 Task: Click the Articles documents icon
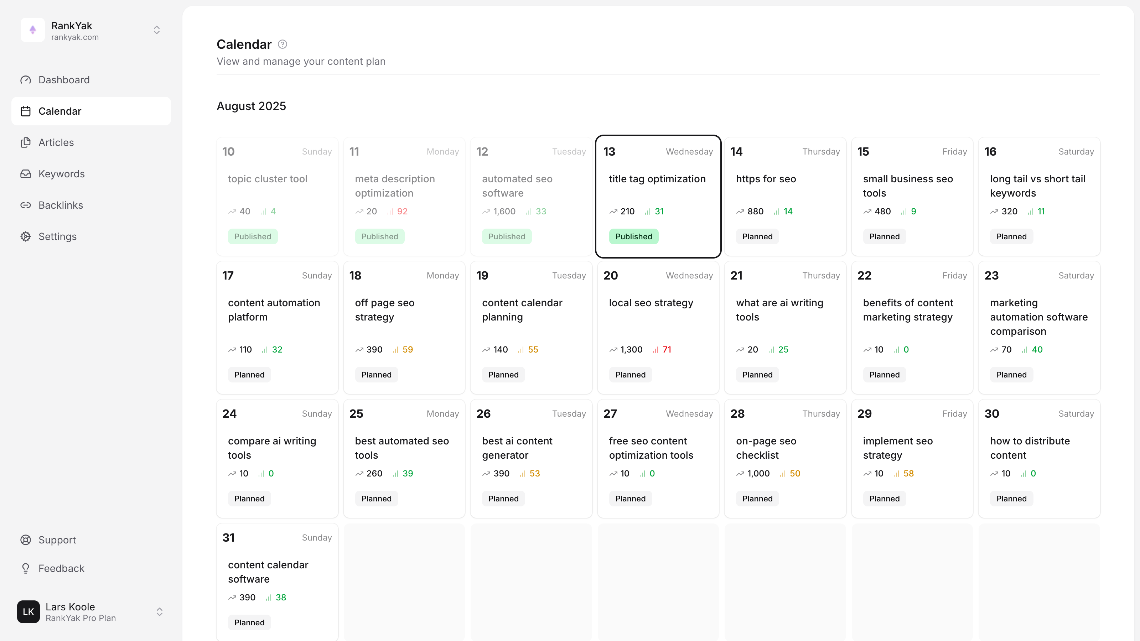(x=26, y=142)
